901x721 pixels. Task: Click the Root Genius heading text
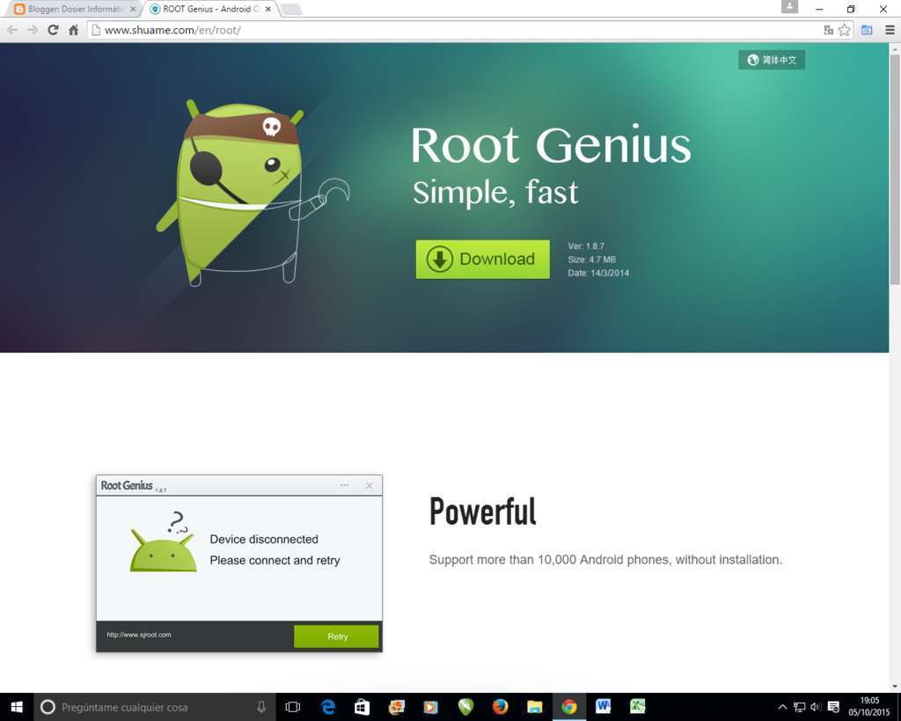pos(551,145)
